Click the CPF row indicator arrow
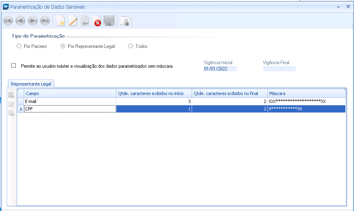This screenshot has height=211, width=354. coord(21,109)
